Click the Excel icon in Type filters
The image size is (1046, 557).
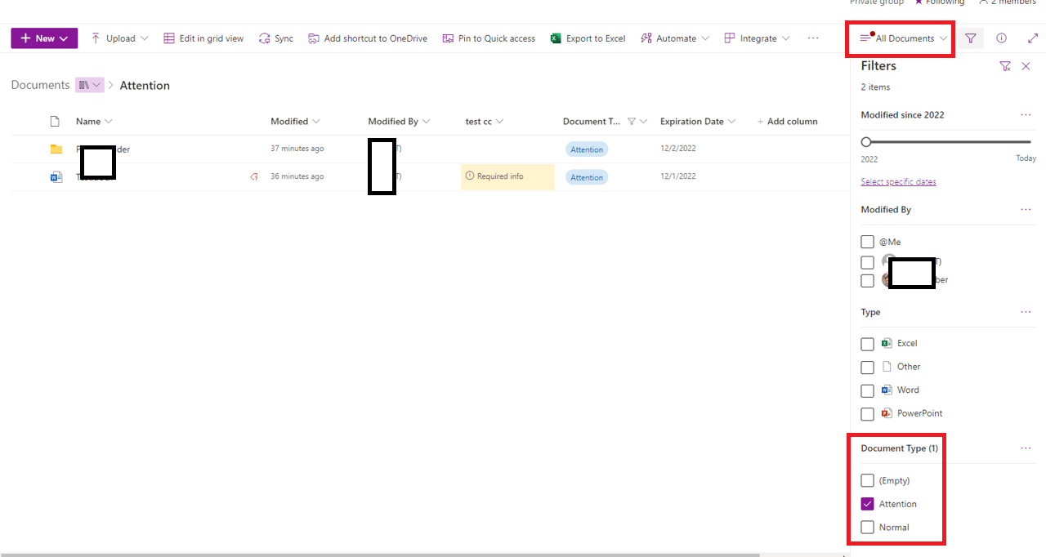[x=887, y=344]
